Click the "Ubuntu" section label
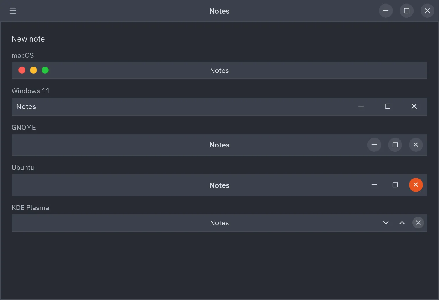This screenshot has width=439, height=300. (x=23, y=168)
